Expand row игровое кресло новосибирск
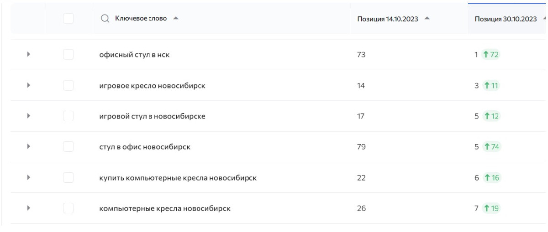This screenshot has width=548, height=232. pos(28,85)
